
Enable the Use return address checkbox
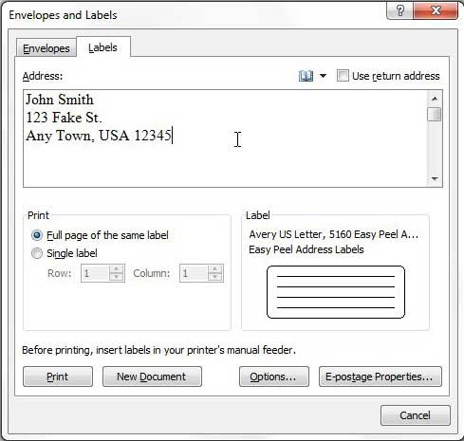pos(343,76)
